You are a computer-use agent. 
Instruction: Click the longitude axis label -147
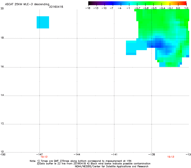(x=39, y=155)
